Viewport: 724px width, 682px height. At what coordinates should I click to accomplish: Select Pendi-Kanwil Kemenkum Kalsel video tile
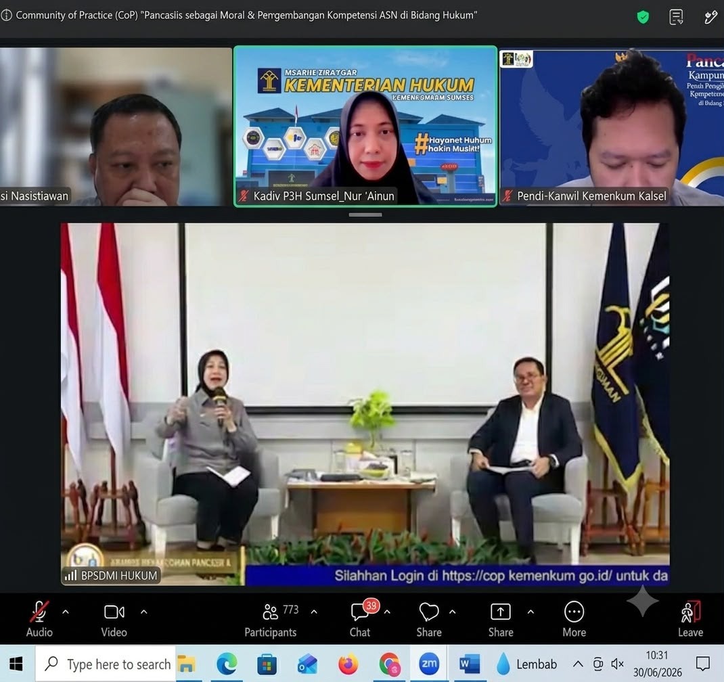611,127
